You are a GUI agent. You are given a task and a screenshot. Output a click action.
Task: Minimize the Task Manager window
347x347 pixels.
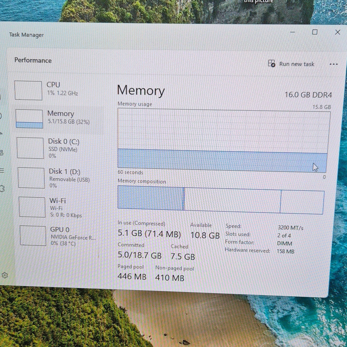click(293, 32)
